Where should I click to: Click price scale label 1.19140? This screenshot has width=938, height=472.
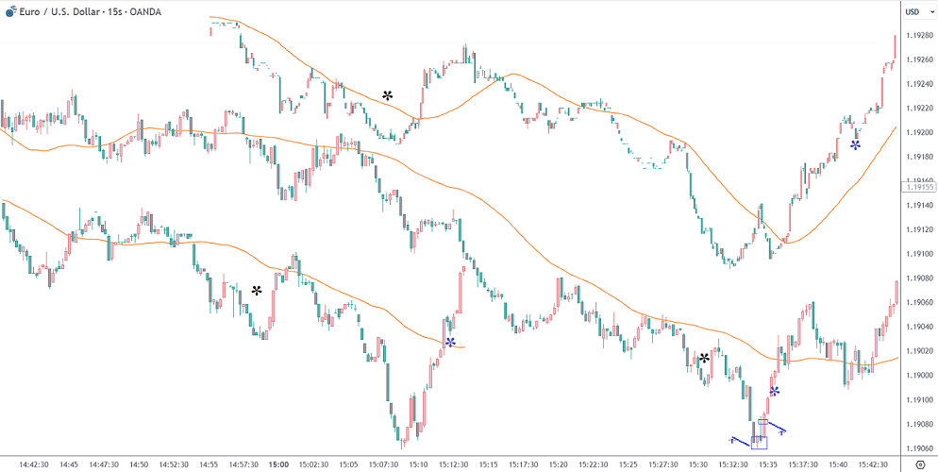point(917,205)
